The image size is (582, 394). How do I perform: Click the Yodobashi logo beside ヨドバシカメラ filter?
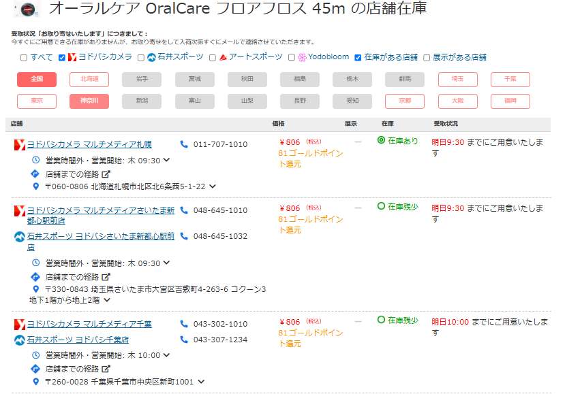click(x=72, y=57)
